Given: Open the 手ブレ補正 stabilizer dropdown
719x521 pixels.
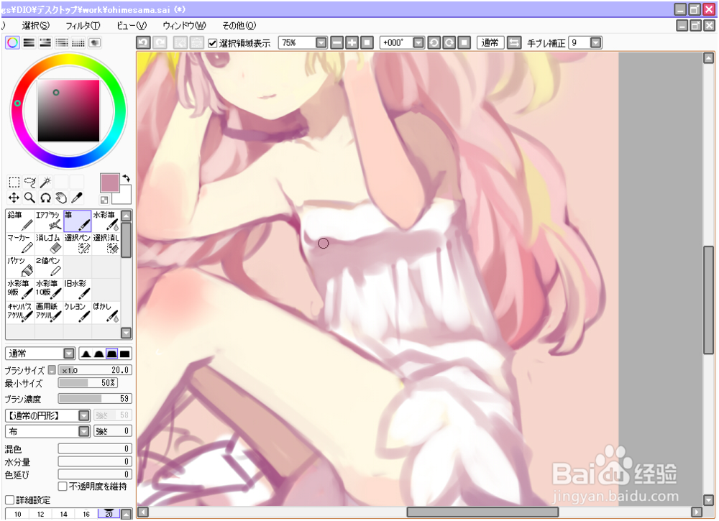Looking at the screenshot, I should (595, 42).
